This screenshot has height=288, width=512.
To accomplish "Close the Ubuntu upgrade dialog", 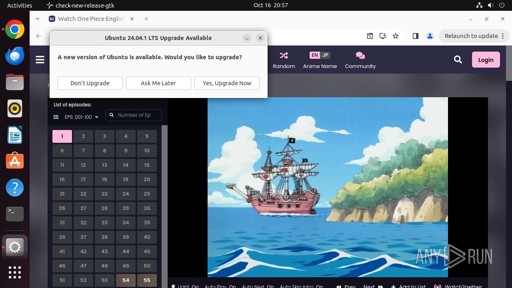I will point(260,38).
